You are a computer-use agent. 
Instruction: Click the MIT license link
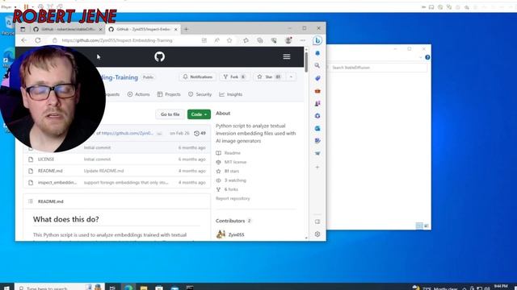click(x=235, y=162)
